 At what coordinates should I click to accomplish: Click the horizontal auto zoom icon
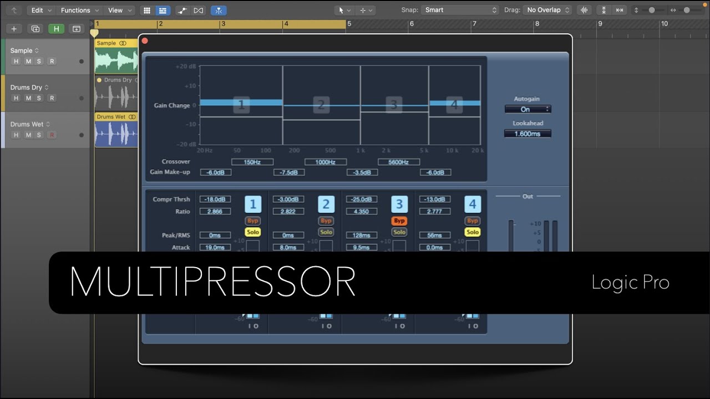point(620,10)
